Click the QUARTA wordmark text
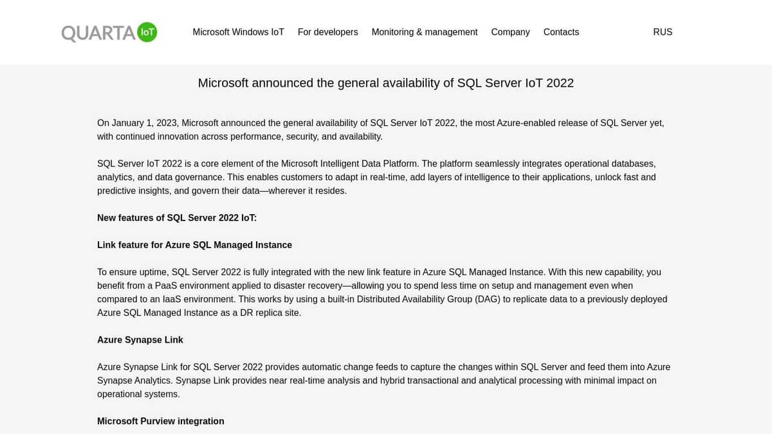Screen dimensions: 772x434 point(96,32)
